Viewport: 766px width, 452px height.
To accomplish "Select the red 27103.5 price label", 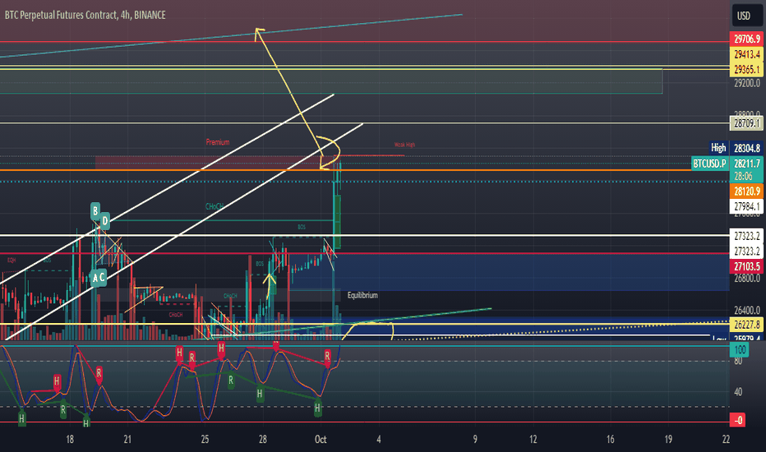I will pyautogui.click(x=747, y=266).
